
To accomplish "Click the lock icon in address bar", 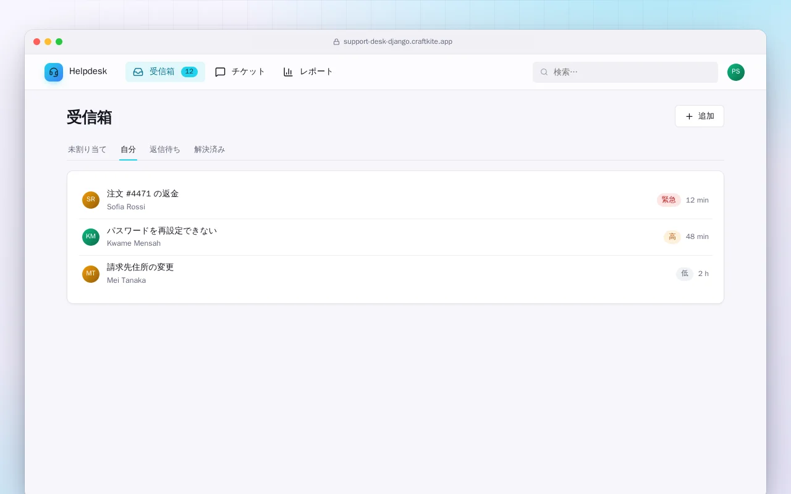I will click(x=337, y=42).
